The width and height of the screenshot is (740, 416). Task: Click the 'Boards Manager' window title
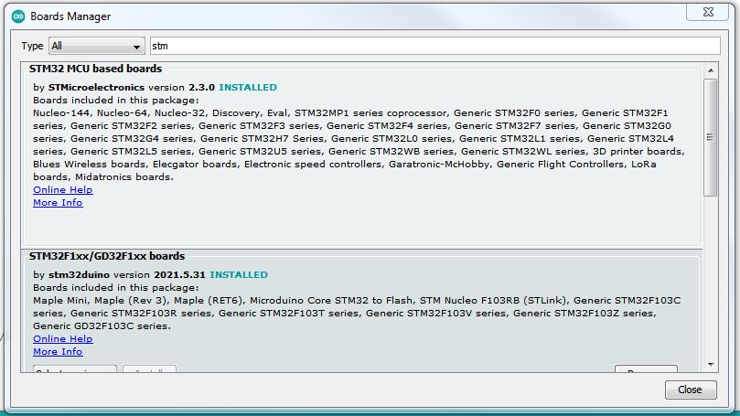(70, 16)
